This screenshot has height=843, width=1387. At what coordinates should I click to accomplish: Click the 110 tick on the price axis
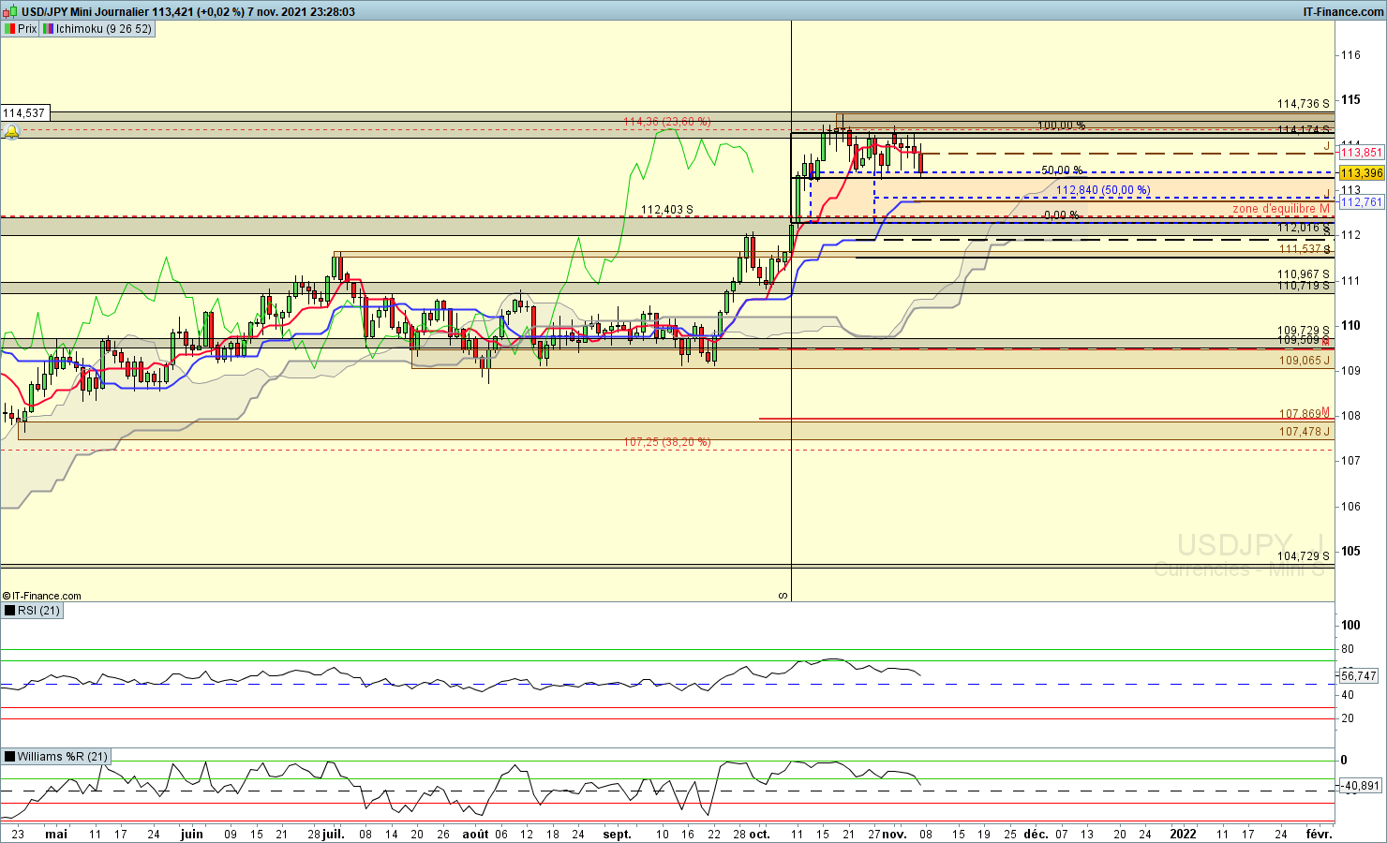click(x=1350, y=325)
